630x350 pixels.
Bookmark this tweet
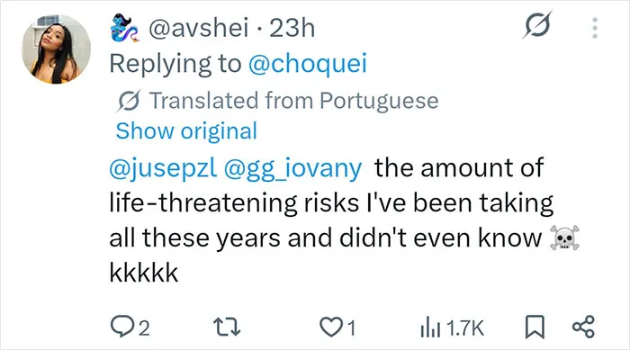535,327
